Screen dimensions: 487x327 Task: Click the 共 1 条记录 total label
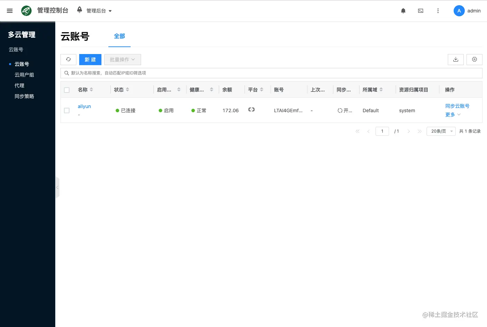(x=470, y=131)
